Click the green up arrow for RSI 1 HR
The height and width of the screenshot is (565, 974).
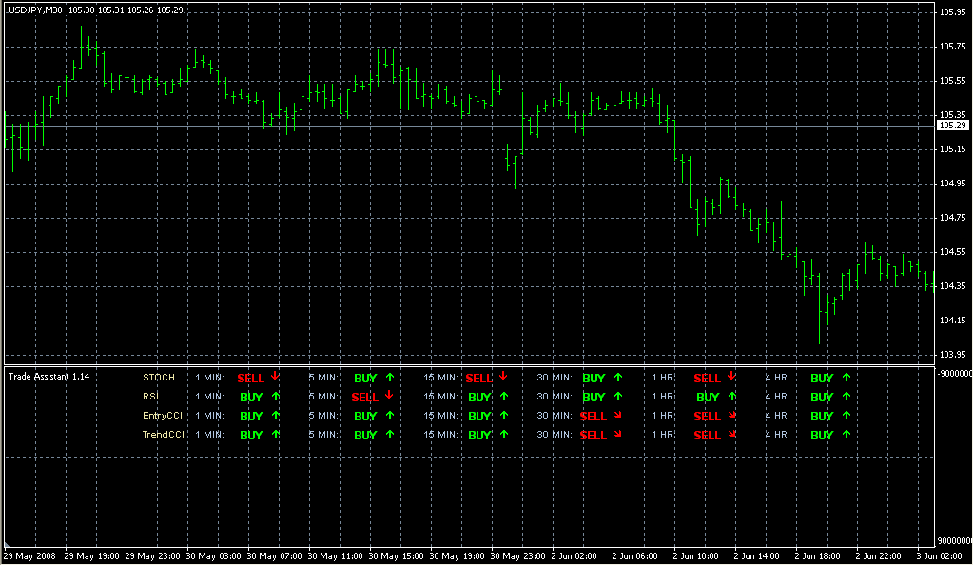click(731, 396)
